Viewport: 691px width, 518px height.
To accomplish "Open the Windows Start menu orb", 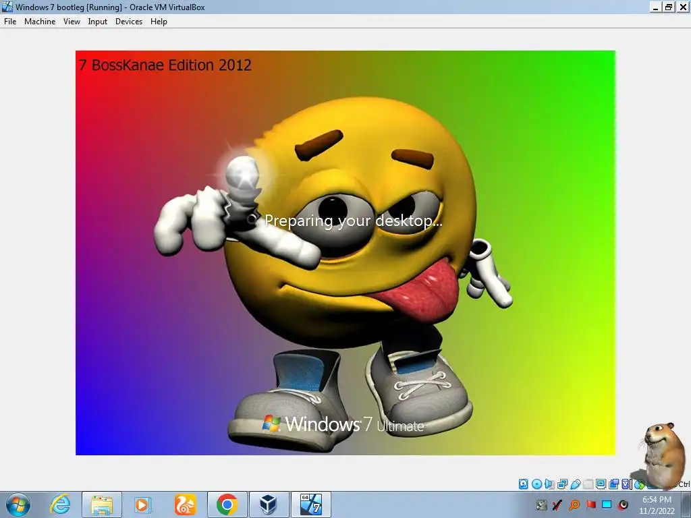I will (x=18, y=505).
